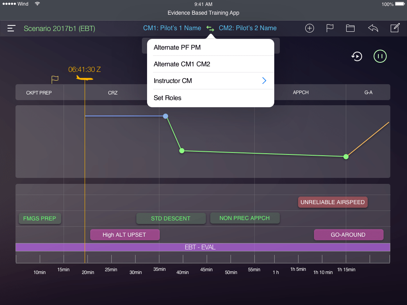Tap the green point before go-around climb
The width and height of the screenshot is (407, 305).
point(346,156)
